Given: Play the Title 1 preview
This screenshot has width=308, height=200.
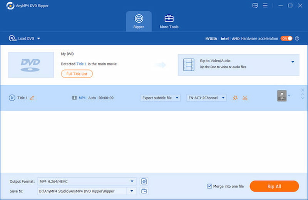Looking at the screenshot, I should 12,98.
